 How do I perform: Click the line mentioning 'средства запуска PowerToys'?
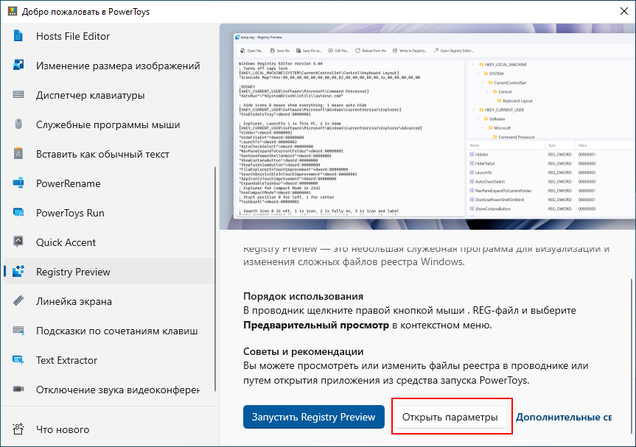click(386, 381)
